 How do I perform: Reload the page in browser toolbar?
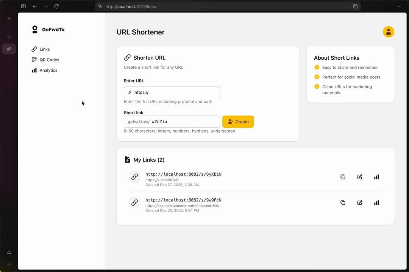click(x=56, y=6)
